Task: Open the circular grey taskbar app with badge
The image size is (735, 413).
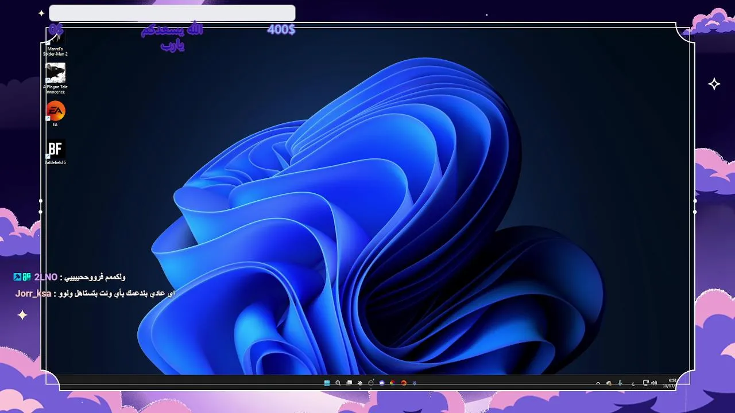Action: click(x=371, y=383)
